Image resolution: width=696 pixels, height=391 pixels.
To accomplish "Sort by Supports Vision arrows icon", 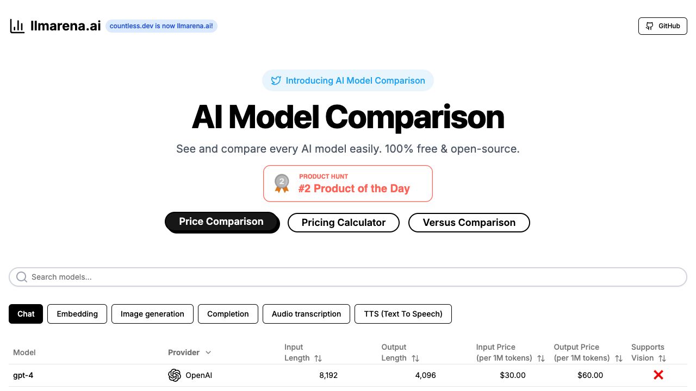I will tap(662, 358).
